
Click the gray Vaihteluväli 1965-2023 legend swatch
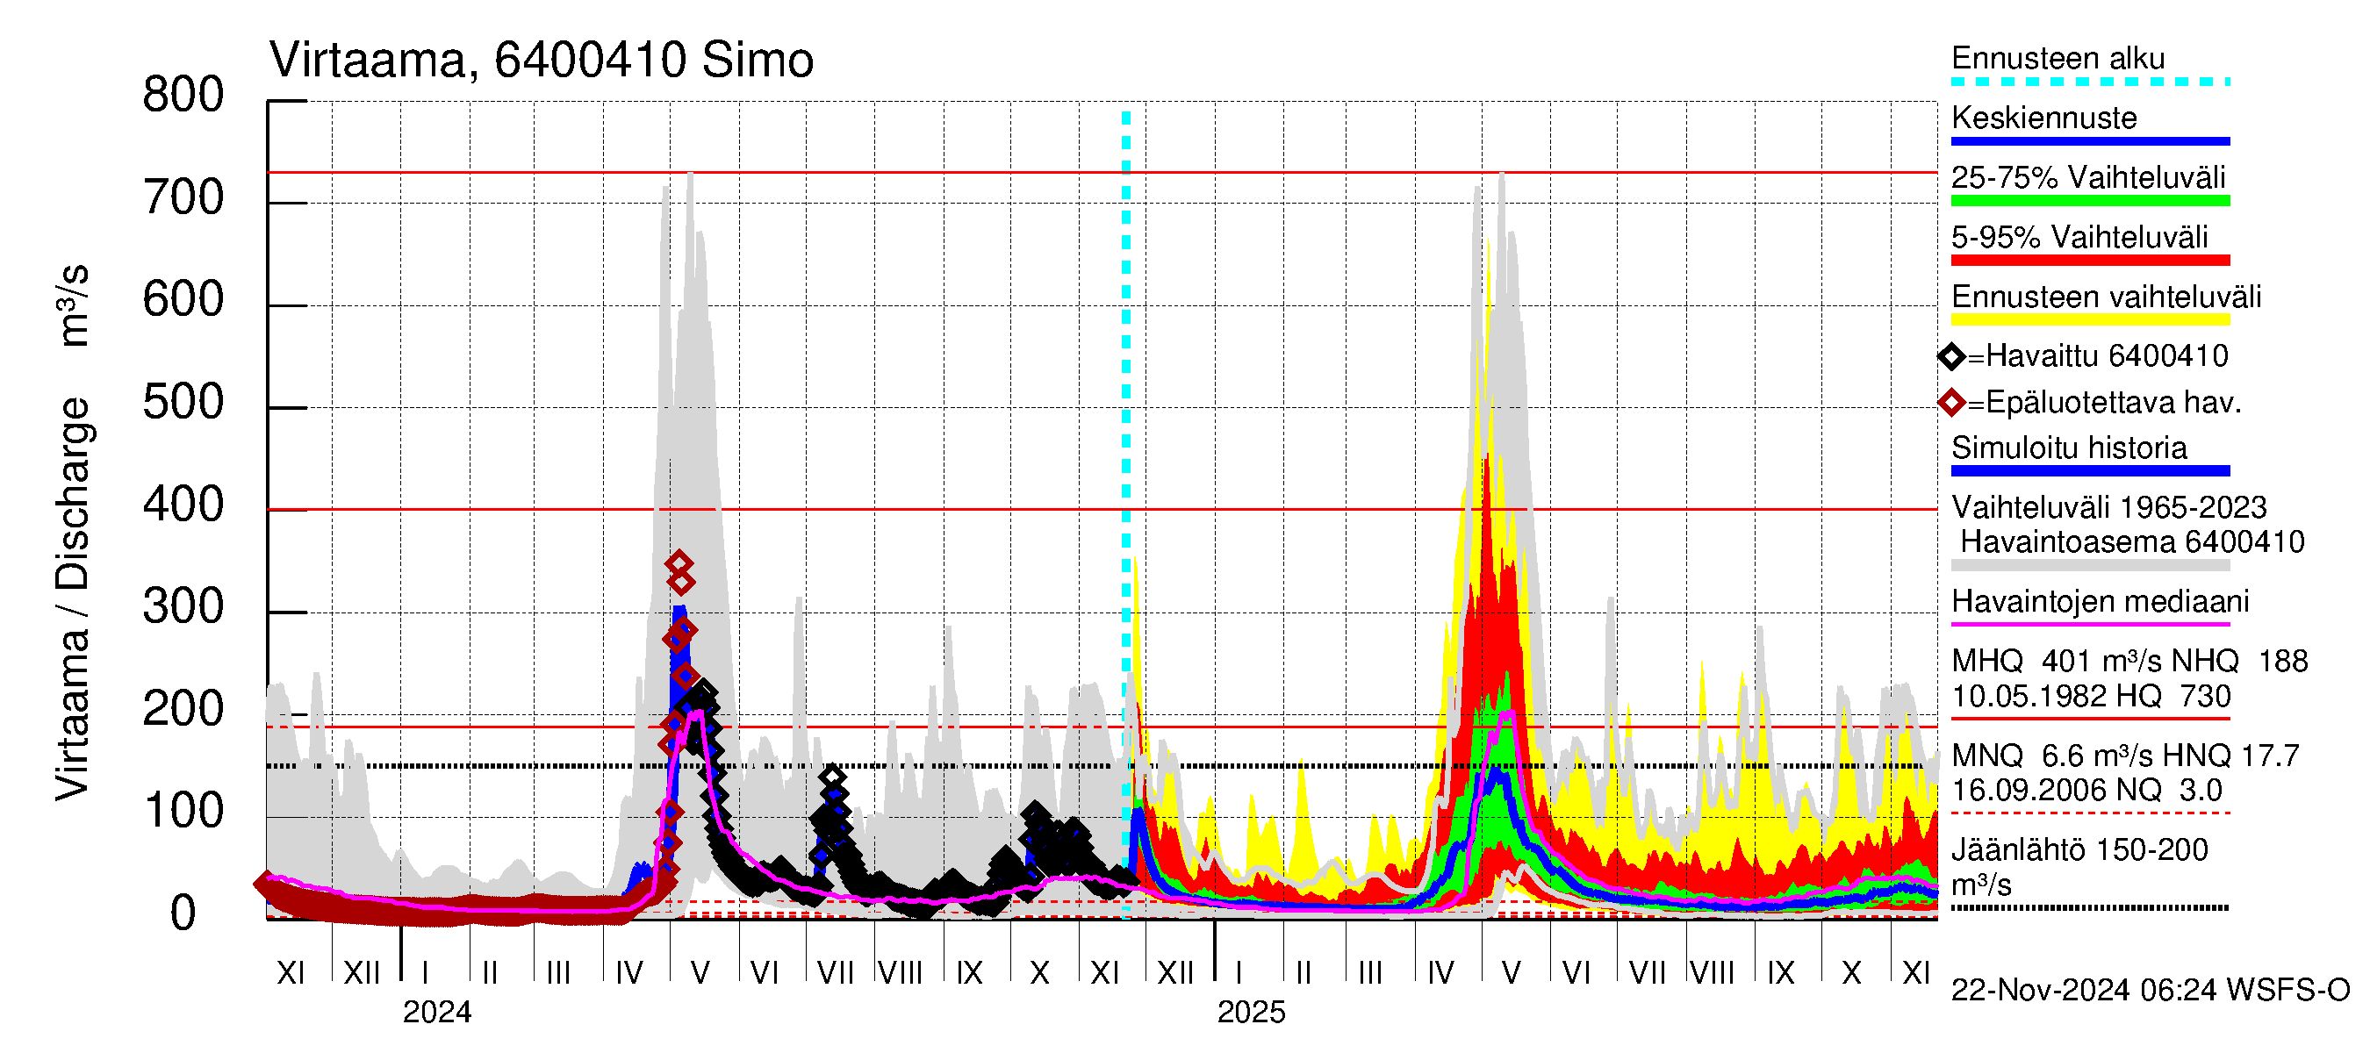2089,566
